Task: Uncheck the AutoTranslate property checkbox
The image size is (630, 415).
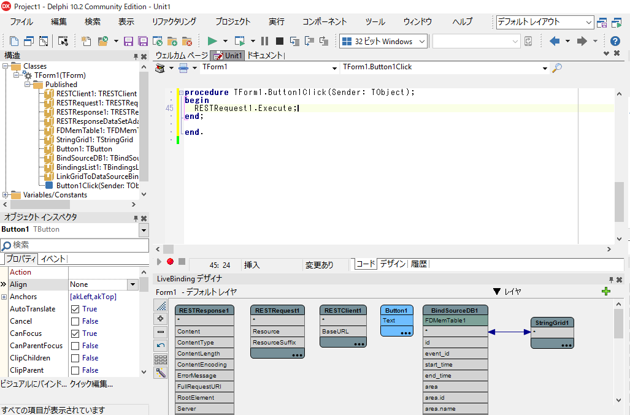Action: tap(75, 309)
